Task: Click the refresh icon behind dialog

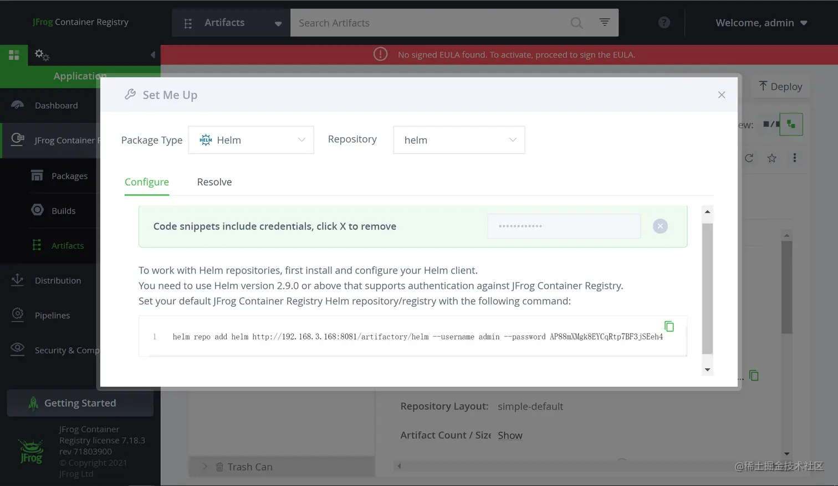Action: [x=749, y=158]
